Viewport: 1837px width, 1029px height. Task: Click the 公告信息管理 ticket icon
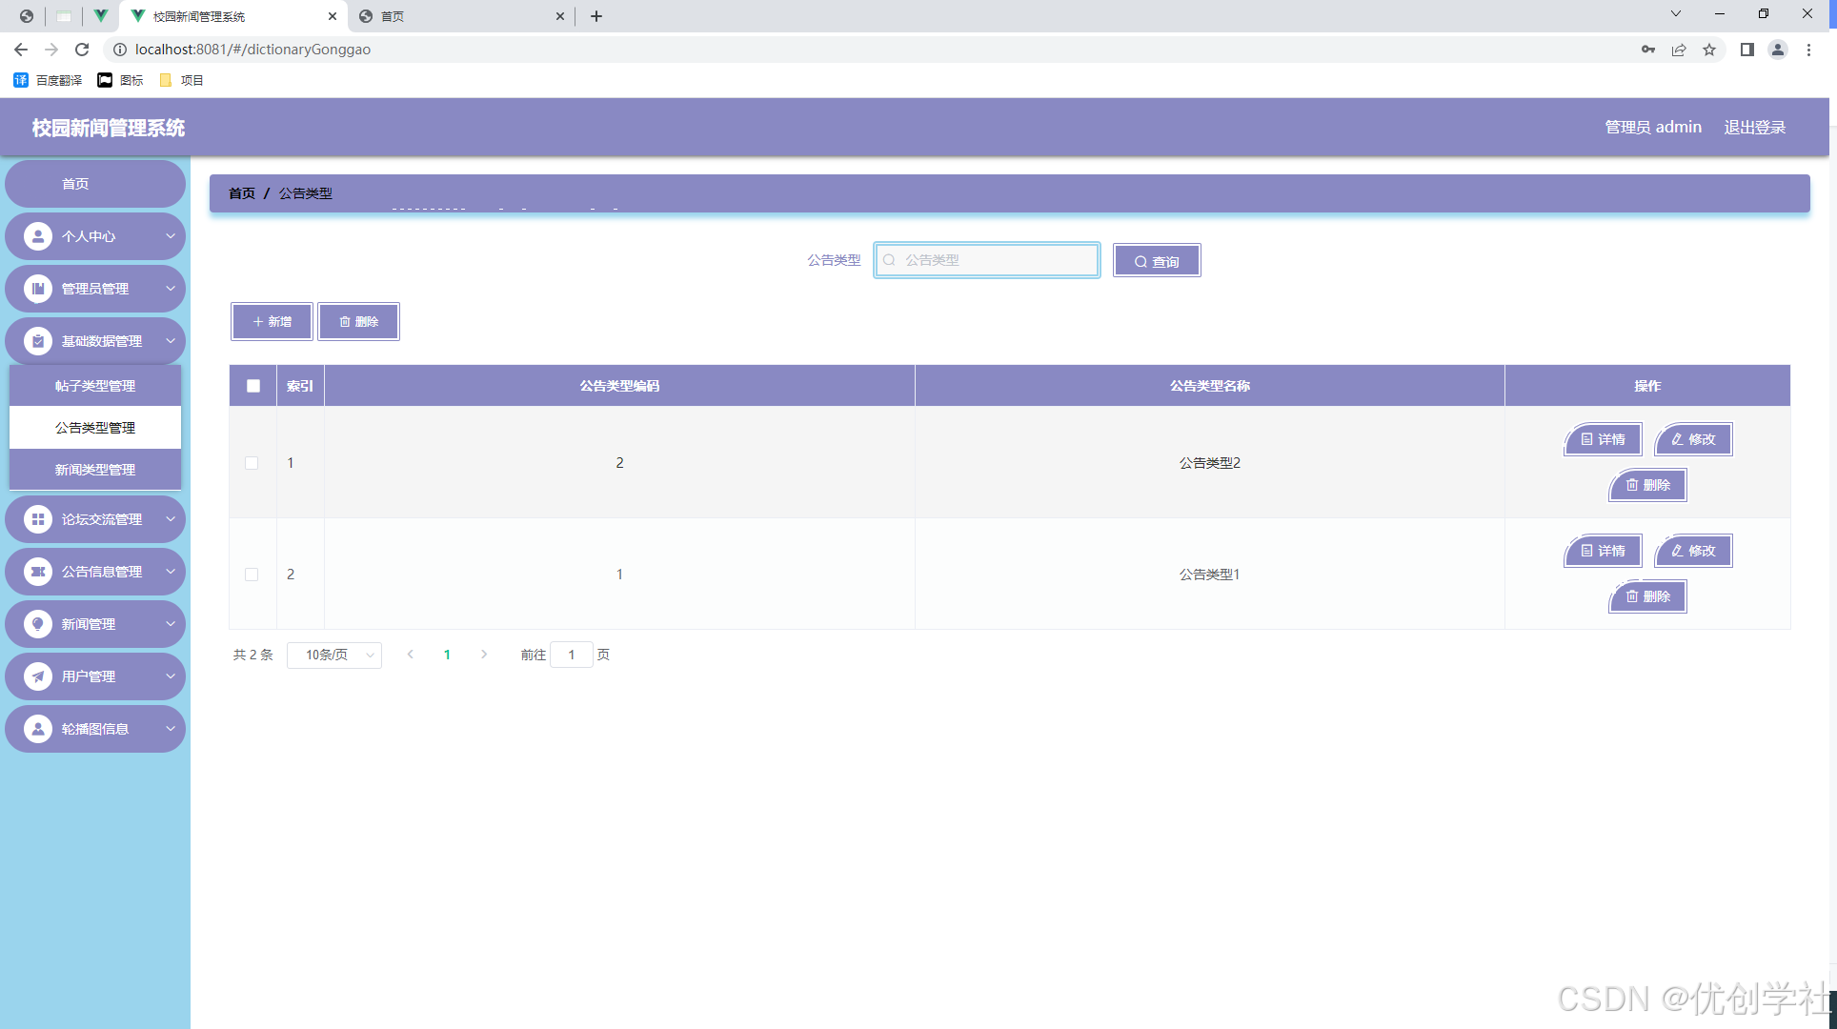point(38,572)
